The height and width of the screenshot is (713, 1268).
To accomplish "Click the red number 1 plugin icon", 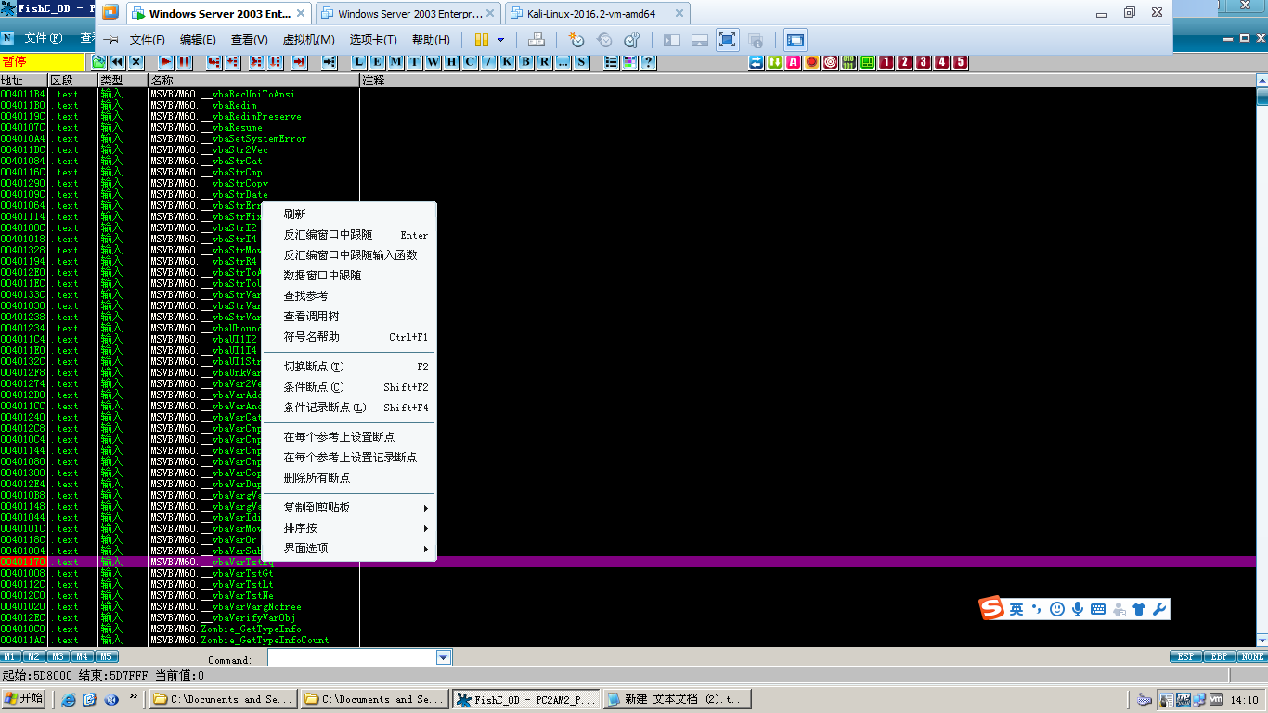I will pos(886,62).
